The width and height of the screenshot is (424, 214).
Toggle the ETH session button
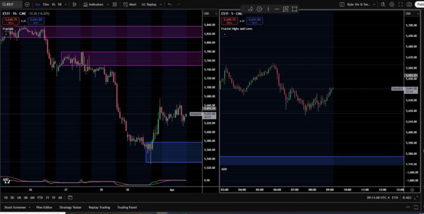(395, 198)
